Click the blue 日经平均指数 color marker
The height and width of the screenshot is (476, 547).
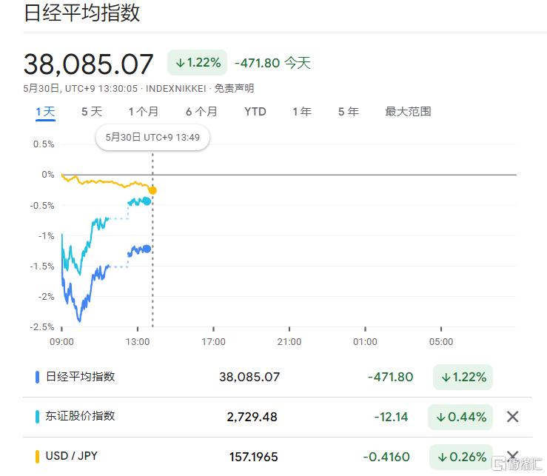click(38, 377)
